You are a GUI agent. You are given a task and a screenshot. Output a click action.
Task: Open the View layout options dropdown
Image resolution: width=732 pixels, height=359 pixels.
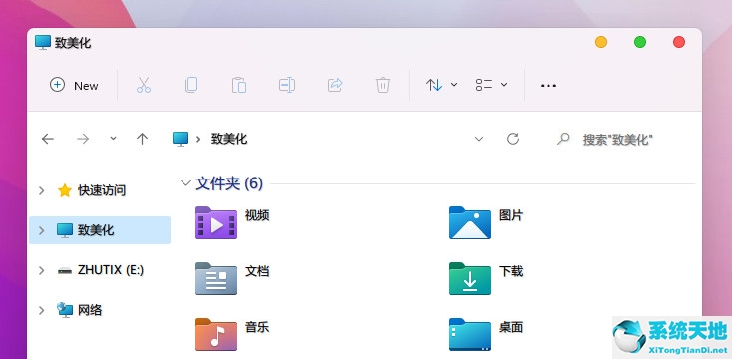491,85
